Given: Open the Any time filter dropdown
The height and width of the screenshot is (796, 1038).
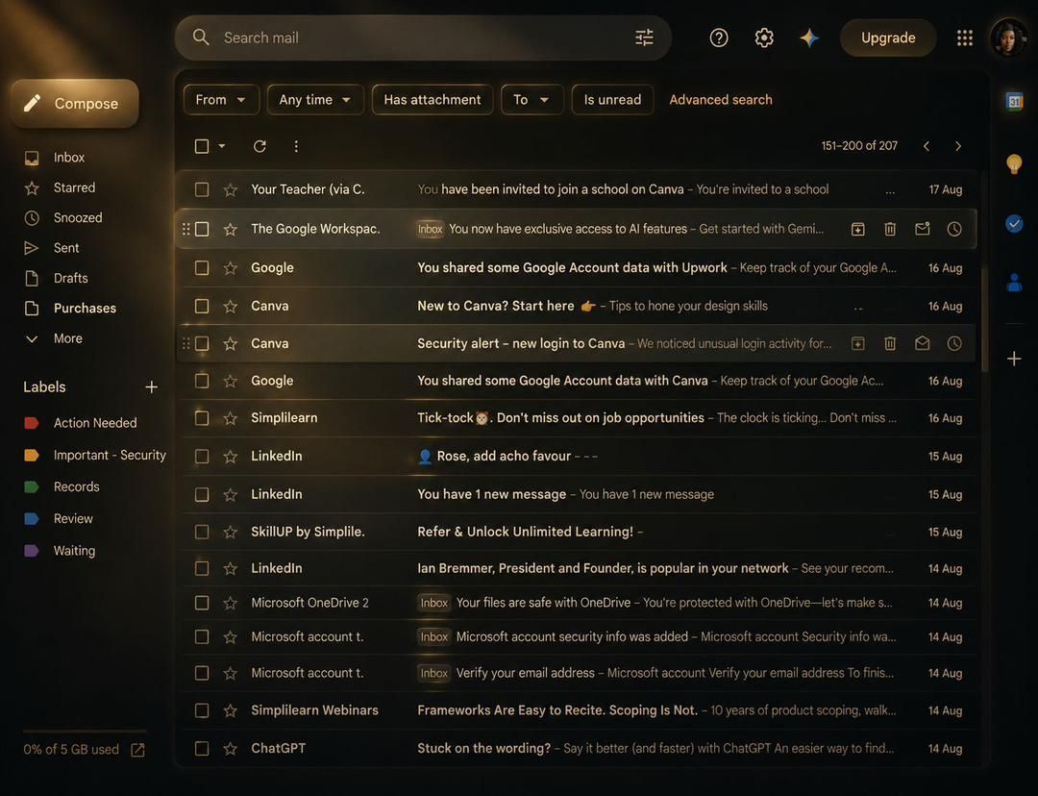Looking at the screenshot, I should [x=315, y=100].
